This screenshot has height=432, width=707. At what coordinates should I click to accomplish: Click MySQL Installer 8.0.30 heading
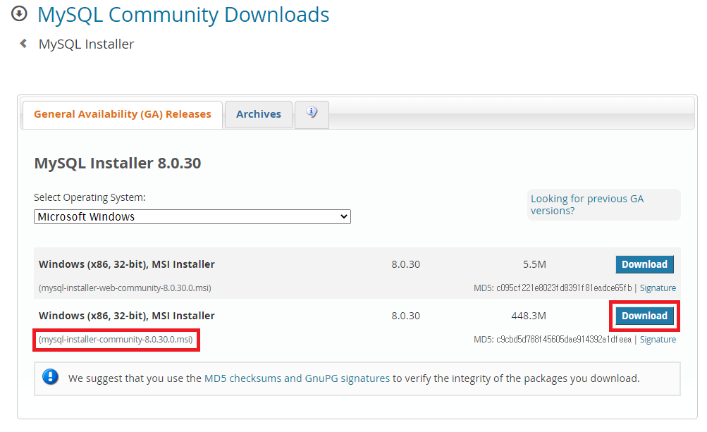tap(118, 163)
